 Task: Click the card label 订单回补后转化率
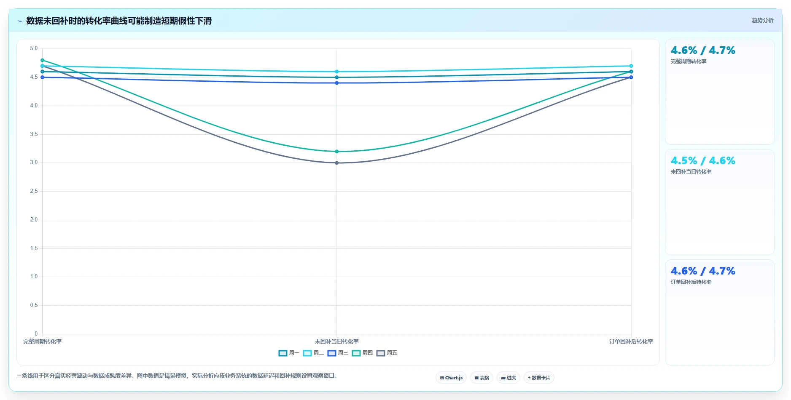click(691, 282)
